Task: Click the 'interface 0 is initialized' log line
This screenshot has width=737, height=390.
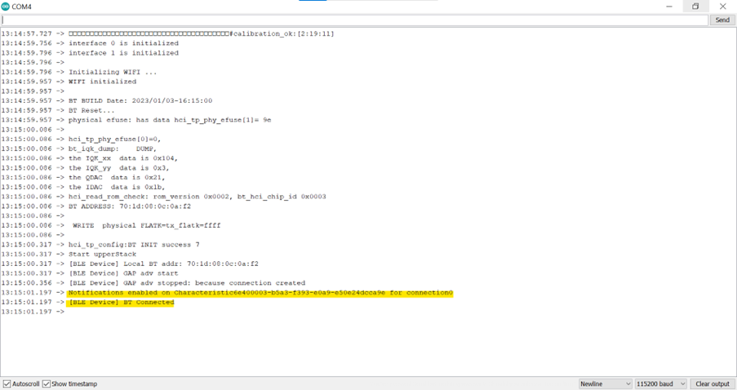Action: point(123,43)
